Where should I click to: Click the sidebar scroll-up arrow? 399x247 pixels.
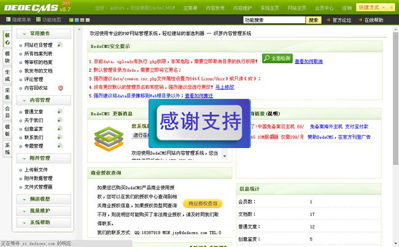[79, 29]
